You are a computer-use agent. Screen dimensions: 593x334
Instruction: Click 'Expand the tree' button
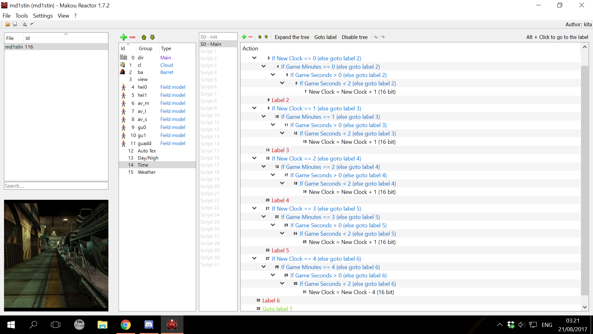[292, 37]
